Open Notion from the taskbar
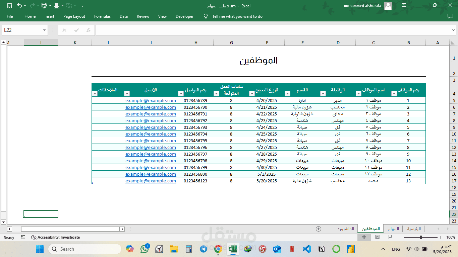Viewport: 458px width, 257px height. (322, 249)
